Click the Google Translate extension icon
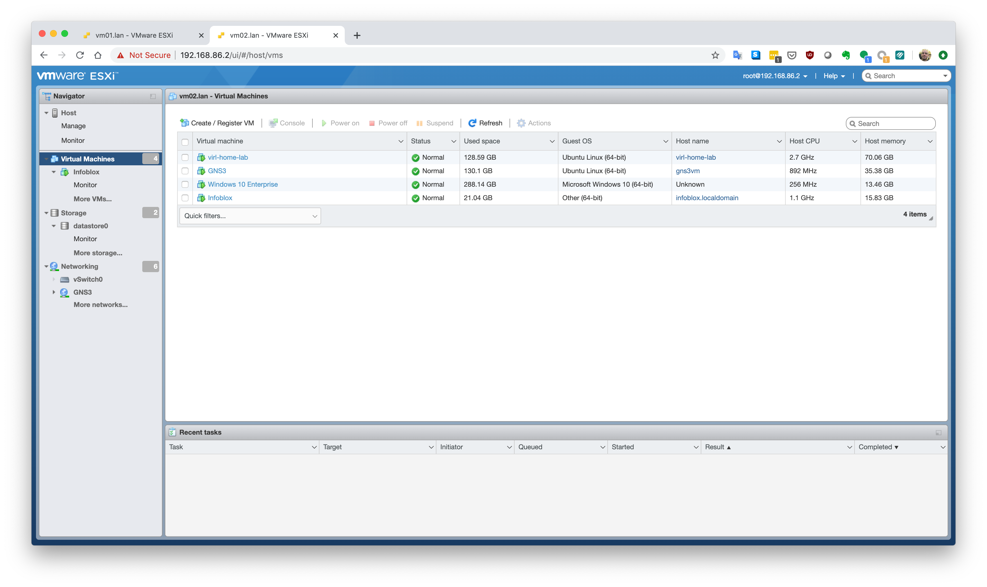 click(737, 55)
